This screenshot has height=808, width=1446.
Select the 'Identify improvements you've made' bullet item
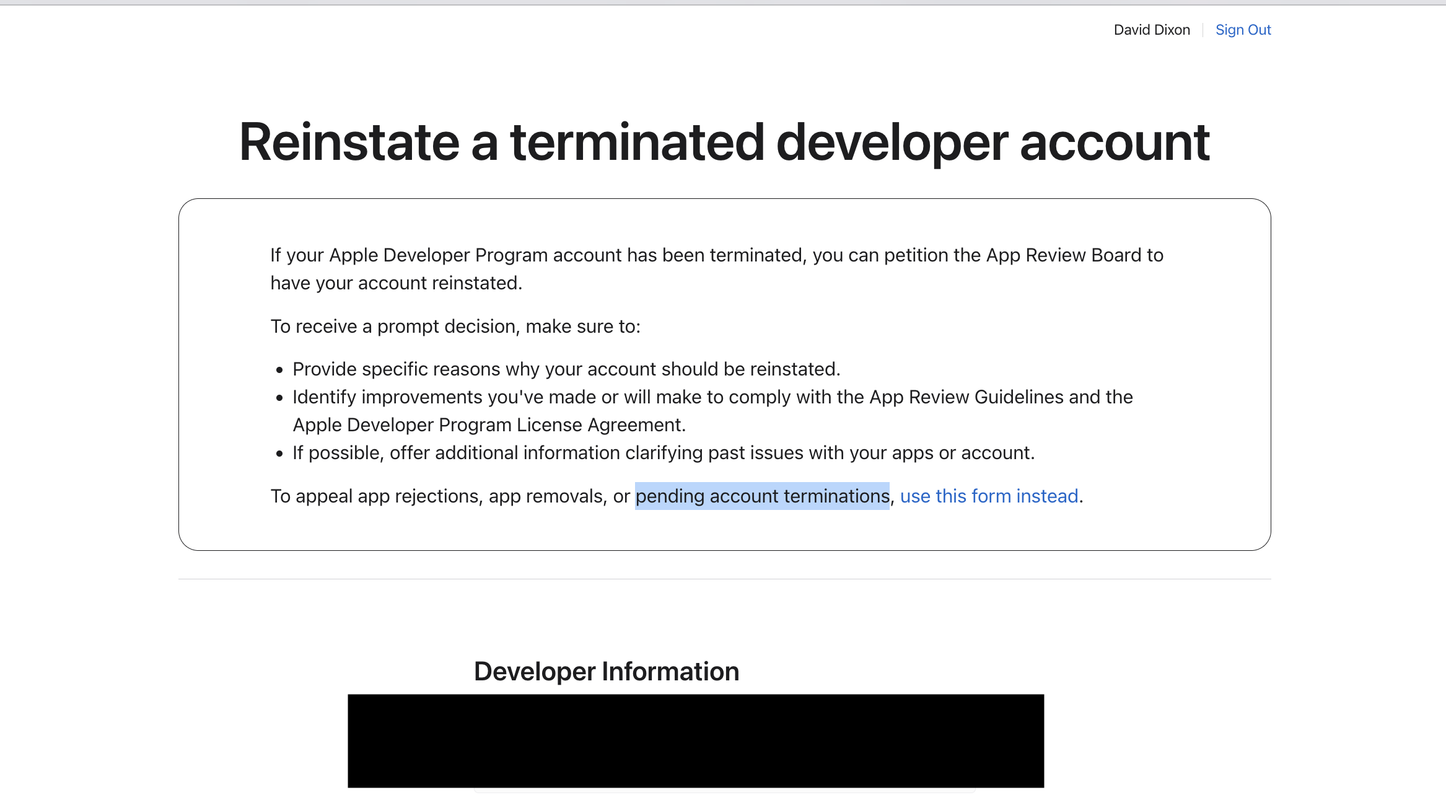(558, 397)
